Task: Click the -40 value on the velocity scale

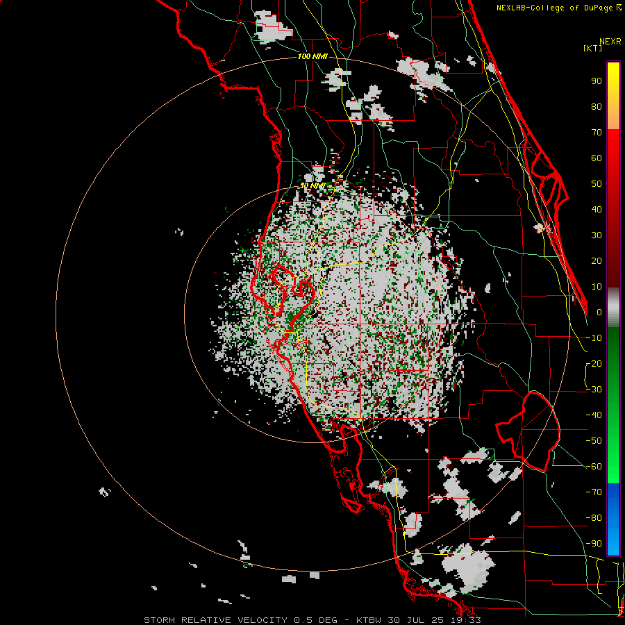Action: [594, 415]
